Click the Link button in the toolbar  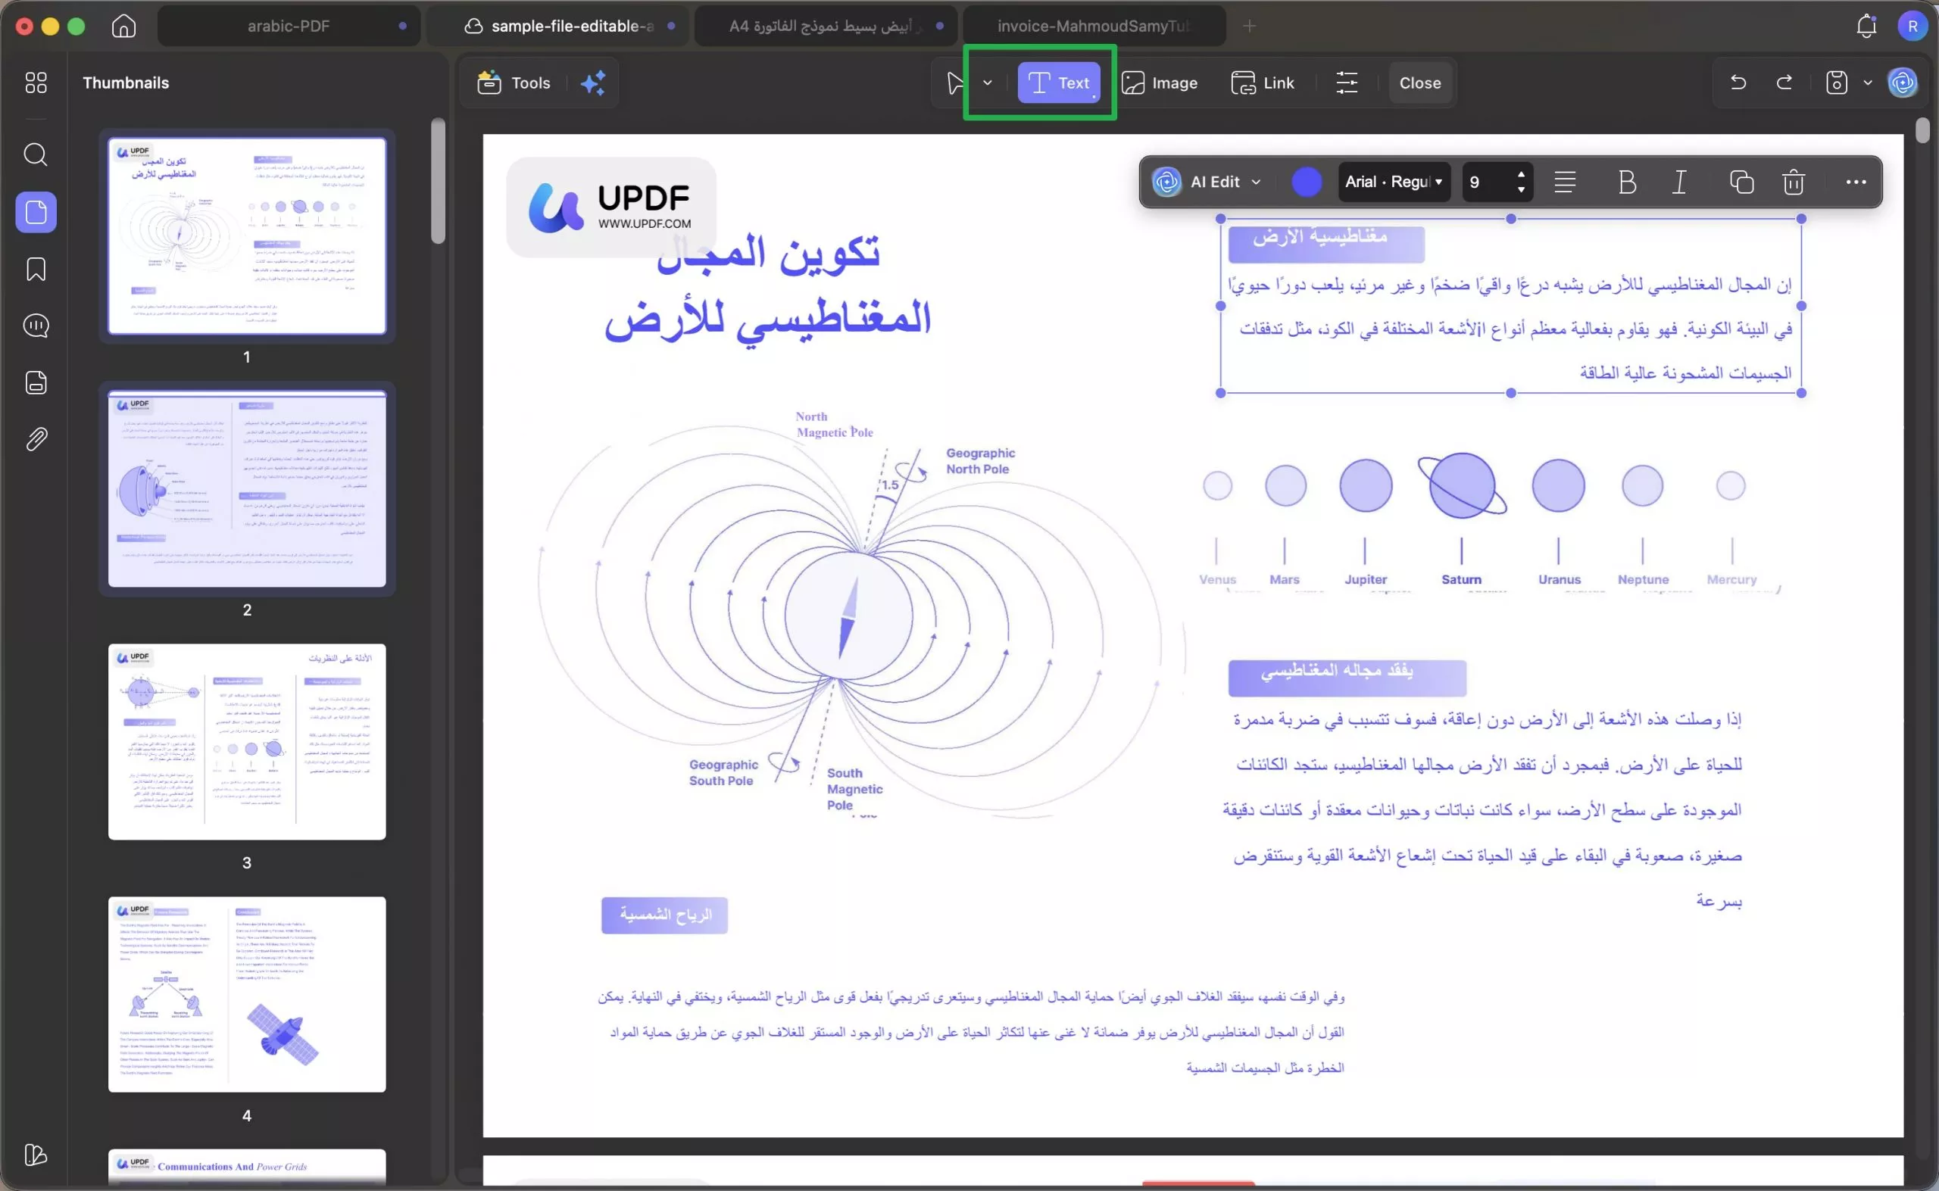pos(1263,83)
